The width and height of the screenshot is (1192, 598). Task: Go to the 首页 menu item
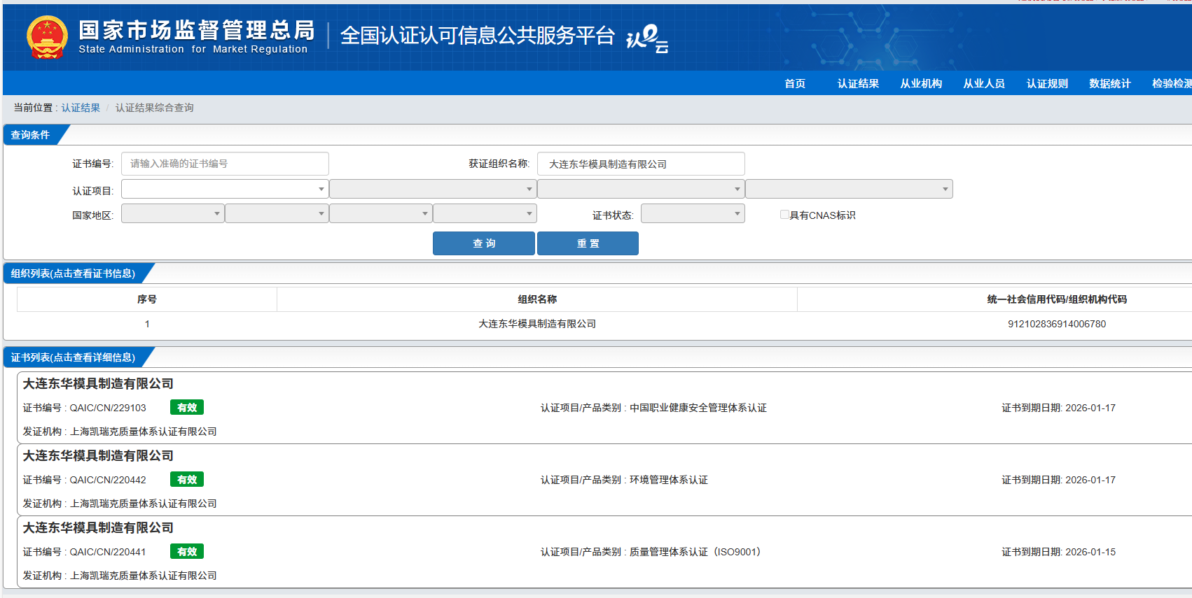coord(794,83)
